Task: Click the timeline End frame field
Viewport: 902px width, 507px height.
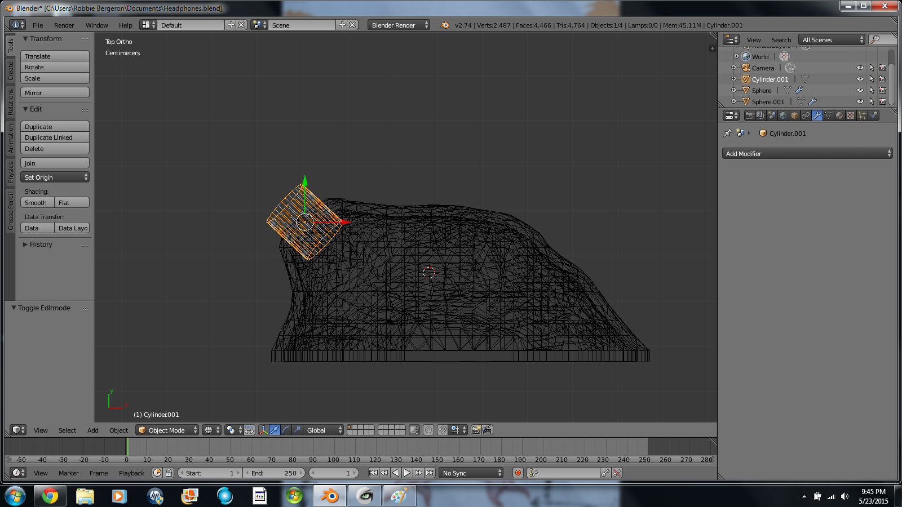Action: click(x=274, y=473)
